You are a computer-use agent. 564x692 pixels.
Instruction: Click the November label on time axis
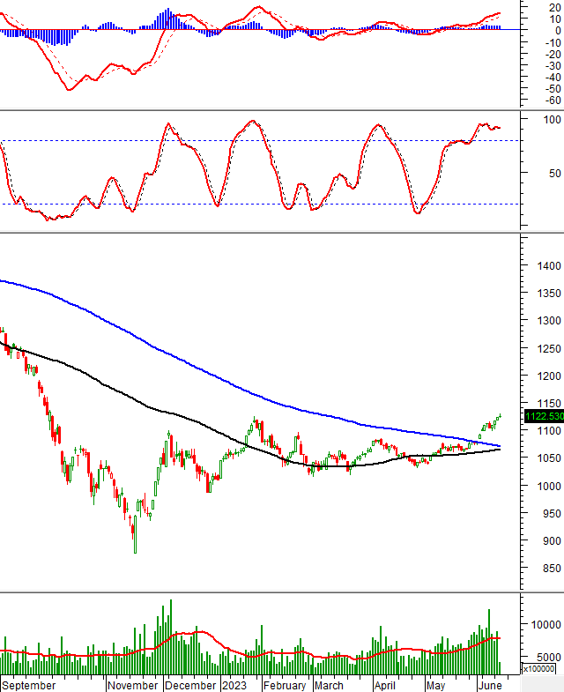point(132,685)
